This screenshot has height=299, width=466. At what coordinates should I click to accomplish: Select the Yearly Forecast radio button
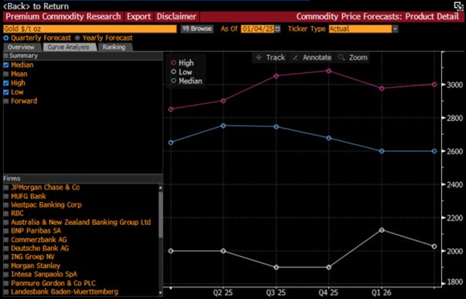[x=77, y=38]
